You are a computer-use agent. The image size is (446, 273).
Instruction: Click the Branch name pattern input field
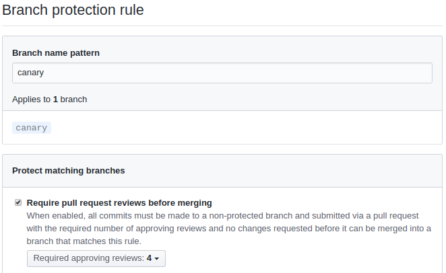pos(222,73)
